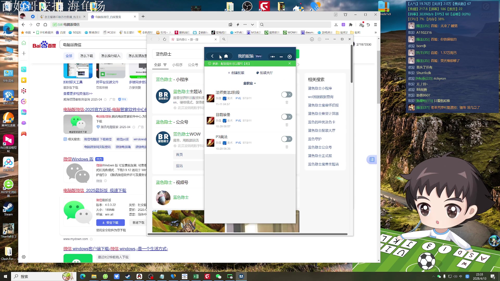
Task: Toggle the 法师奥法2阶段 switch on
Action: point(286,95)
